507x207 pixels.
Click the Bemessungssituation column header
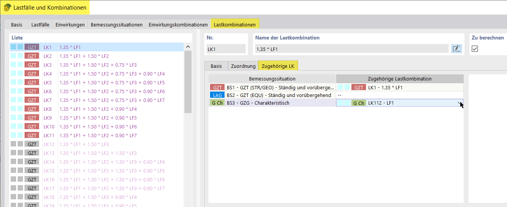pos(272,79)
